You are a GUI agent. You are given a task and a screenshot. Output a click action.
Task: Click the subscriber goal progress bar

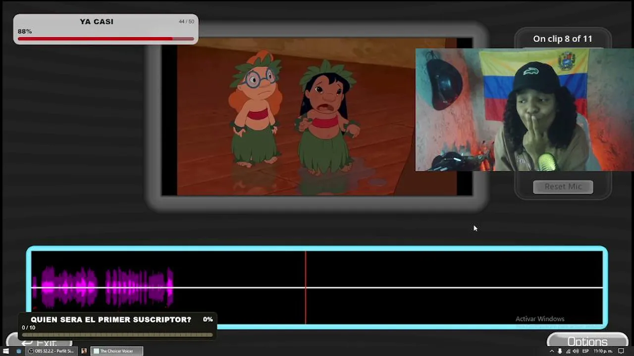point(117,335)
